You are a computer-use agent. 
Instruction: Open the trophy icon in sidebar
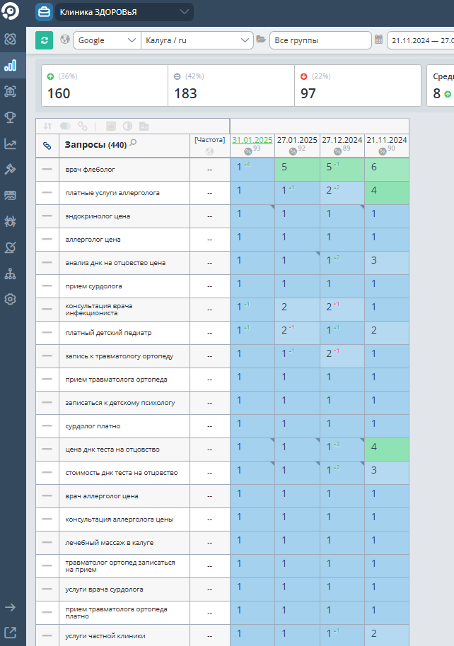click(x=11, y=117)
